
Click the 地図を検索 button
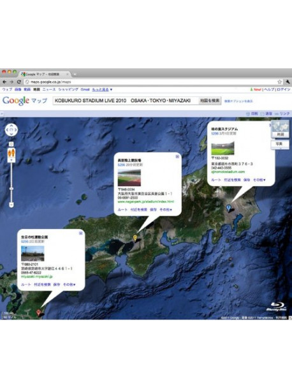click(210, 101)
